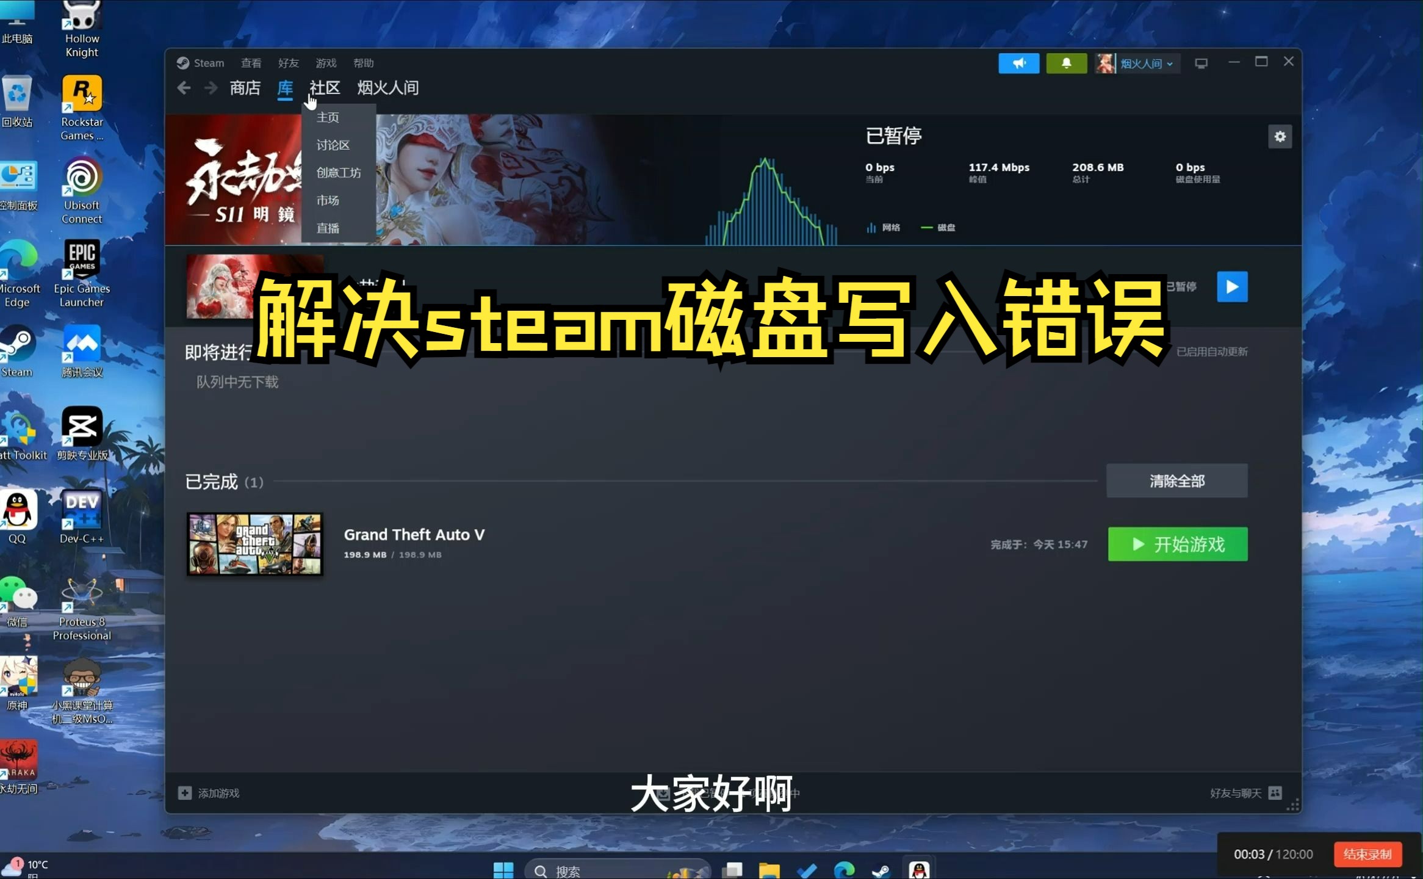Click the Steam back navigation arrow
1423x879 pixels.
click(184, 88)
